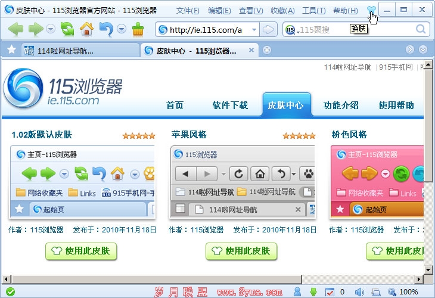Image resolution: width=435 pixels, height=298 pixels.
Task: Open the 帮助(H) menu
Action: (346, 11)
